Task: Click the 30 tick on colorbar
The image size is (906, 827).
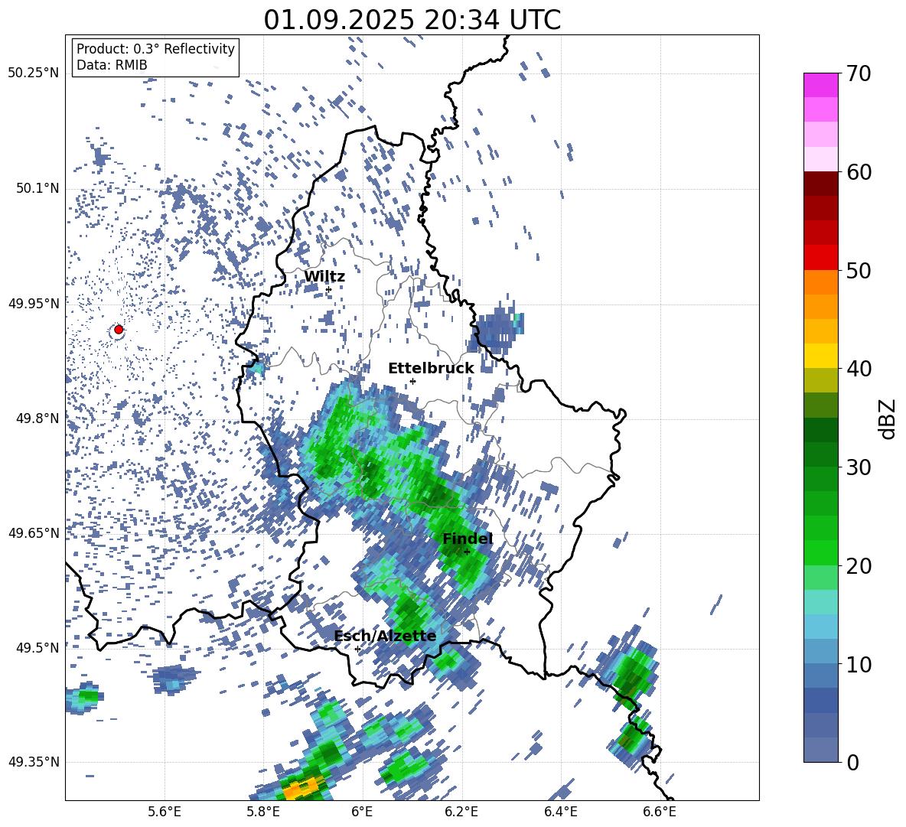Action: point(859,467)
